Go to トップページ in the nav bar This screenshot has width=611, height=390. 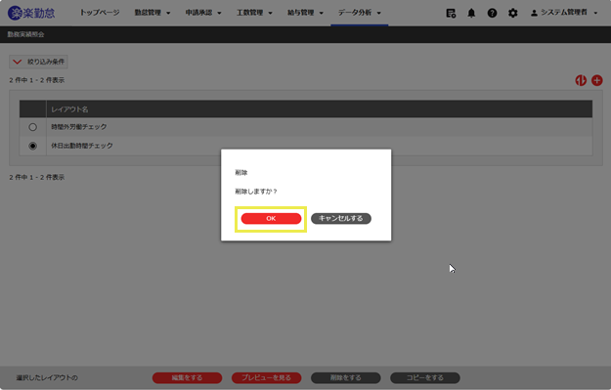pos(100,13)
